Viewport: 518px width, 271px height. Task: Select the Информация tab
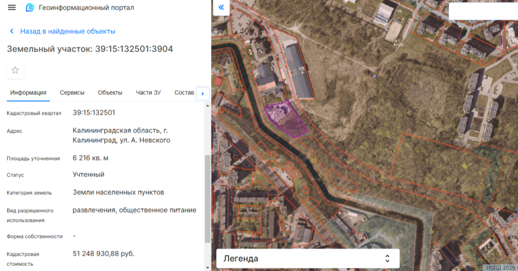click(x=28, y=93)
